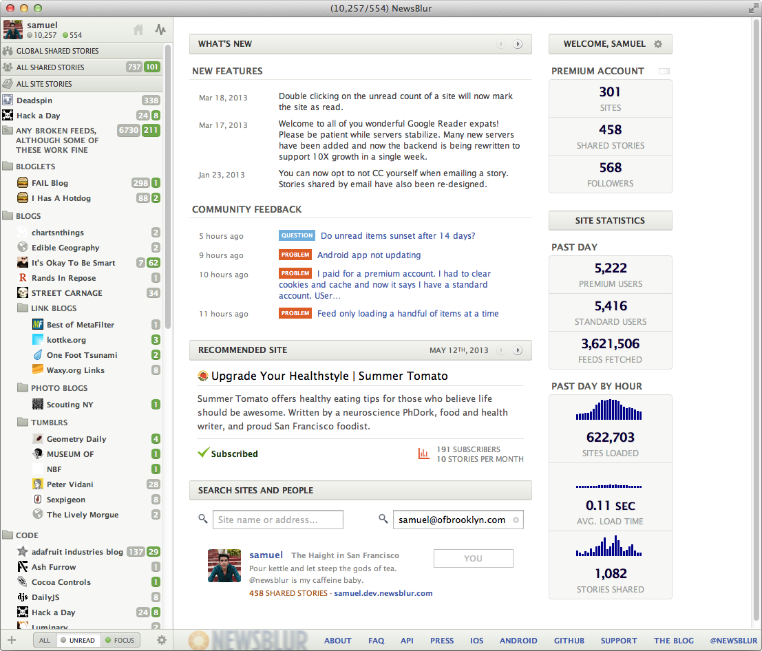Collapse the BLOGLETS folder

[8, 166]
